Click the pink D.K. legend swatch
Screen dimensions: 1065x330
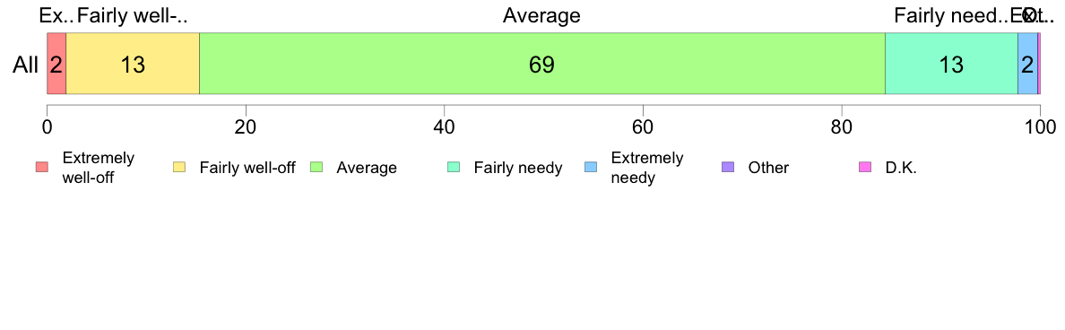(x=865, y=168)
